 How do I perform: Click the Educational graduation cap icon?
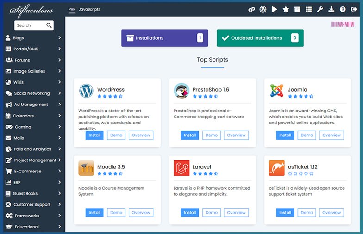(9, 227)
